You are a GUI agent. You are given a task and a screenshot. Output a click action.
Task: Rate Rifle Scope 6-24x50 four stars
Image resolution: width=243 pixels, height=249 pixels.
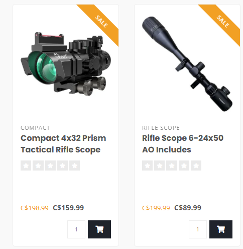point(184,165)
